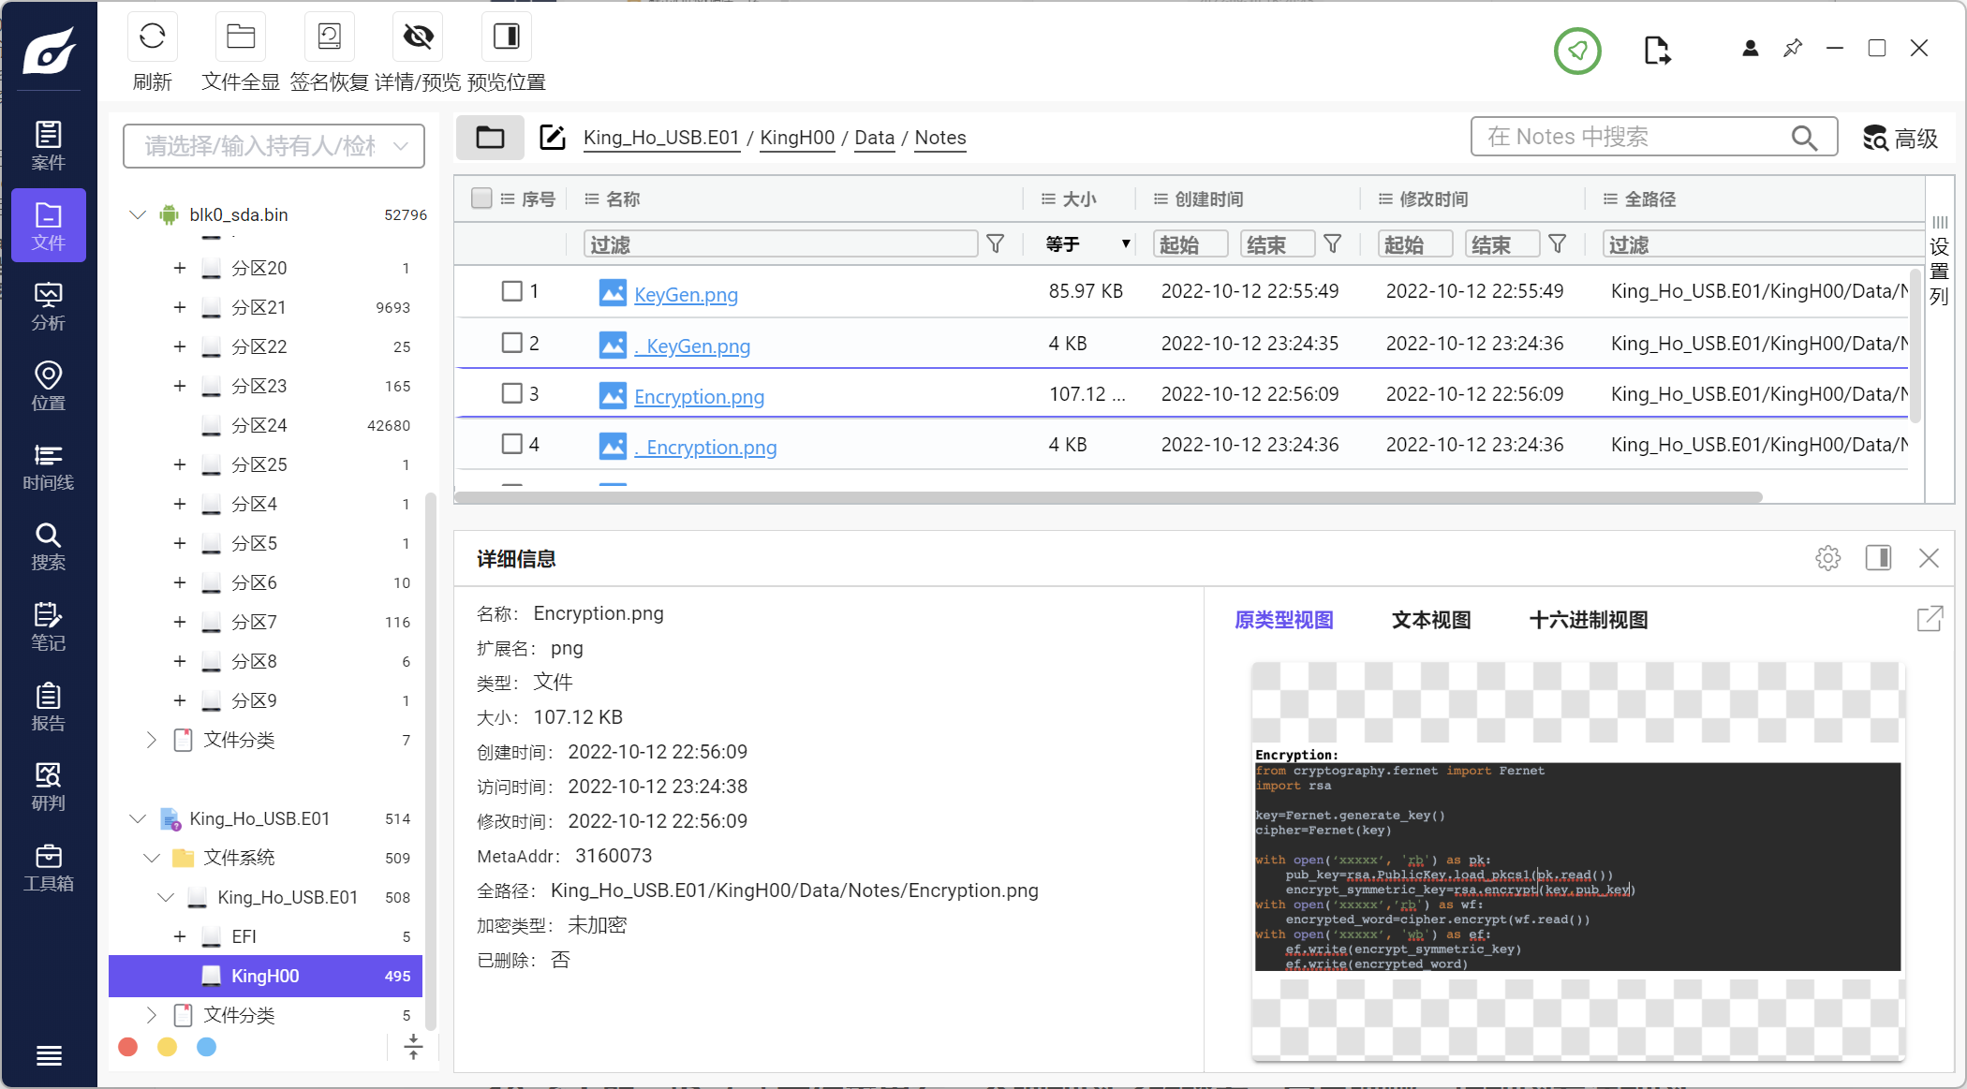Click the magnifier in Notes search box
This screenshot has height=1089, width=1967.
1804,138
